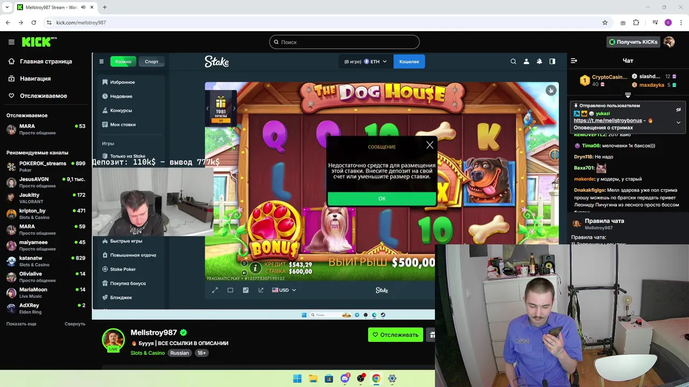Expand the pinned message chevron
The width and height of the screenshot is (689, 387).
[x=678, y=123]
